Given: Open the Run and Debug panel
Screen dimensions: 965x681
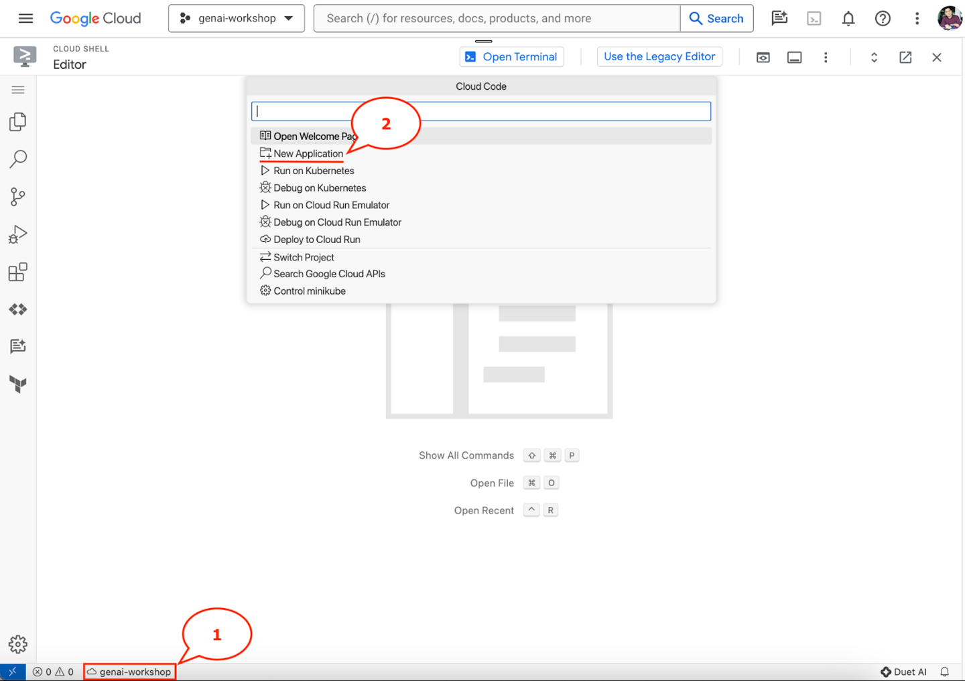Looking at the screenshot, I should pos(17,234).
